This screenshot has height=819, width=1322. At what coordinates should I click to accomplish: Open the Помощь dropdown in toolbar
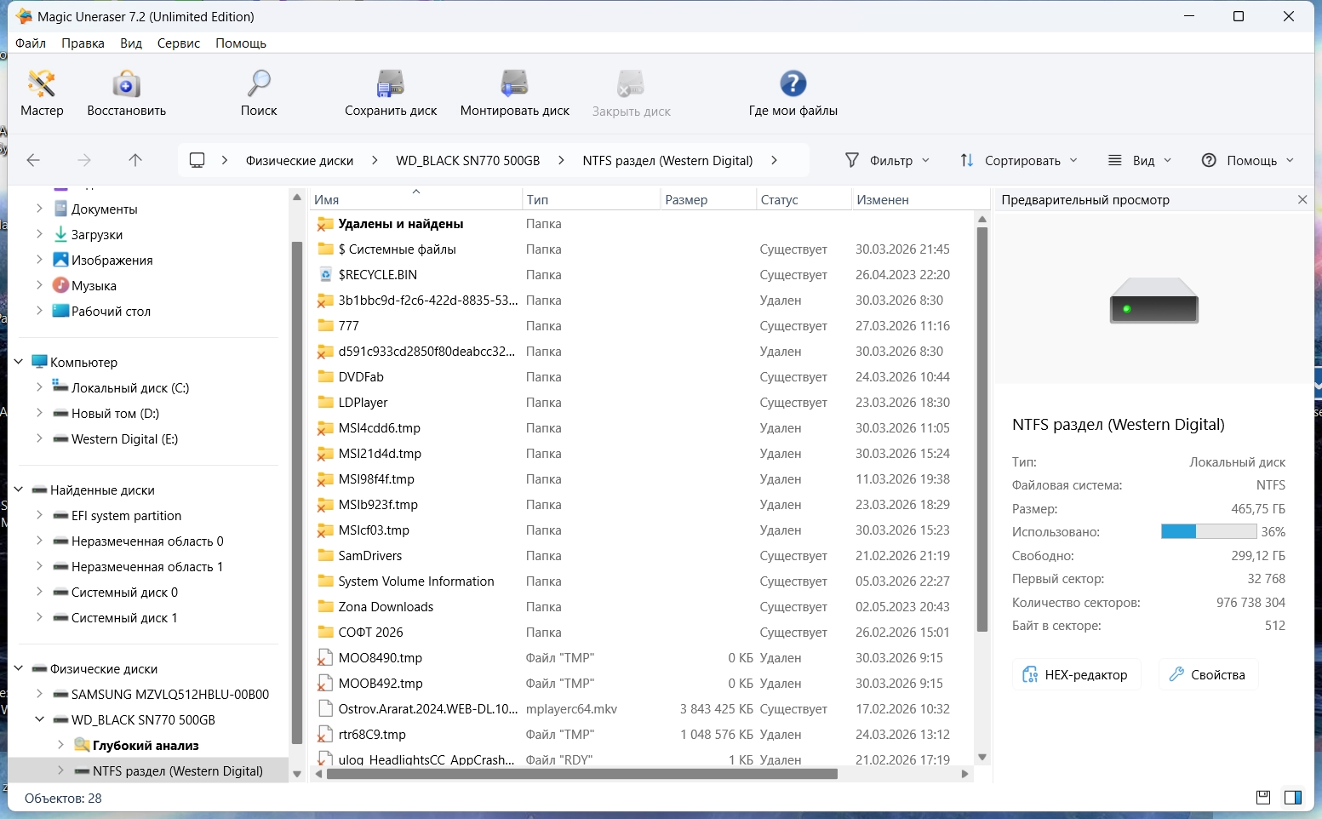[1247, 160]
